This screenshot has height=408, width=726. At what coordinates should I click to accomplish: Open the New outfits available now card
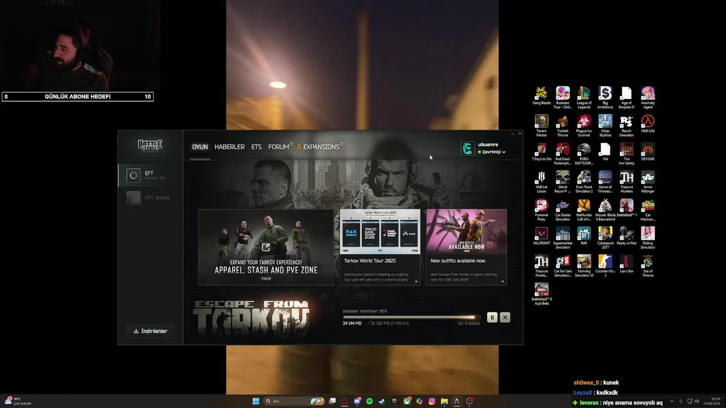(466, 247)
